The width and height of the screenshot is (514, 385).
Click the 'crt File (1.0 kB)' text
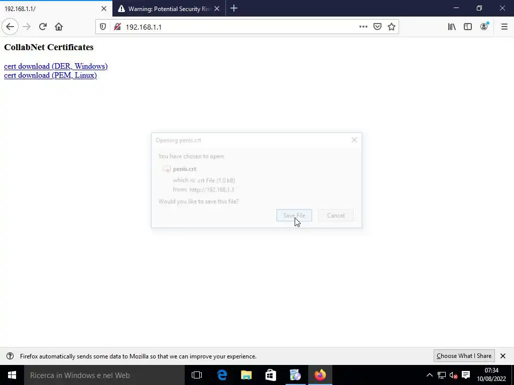point(216,180)
